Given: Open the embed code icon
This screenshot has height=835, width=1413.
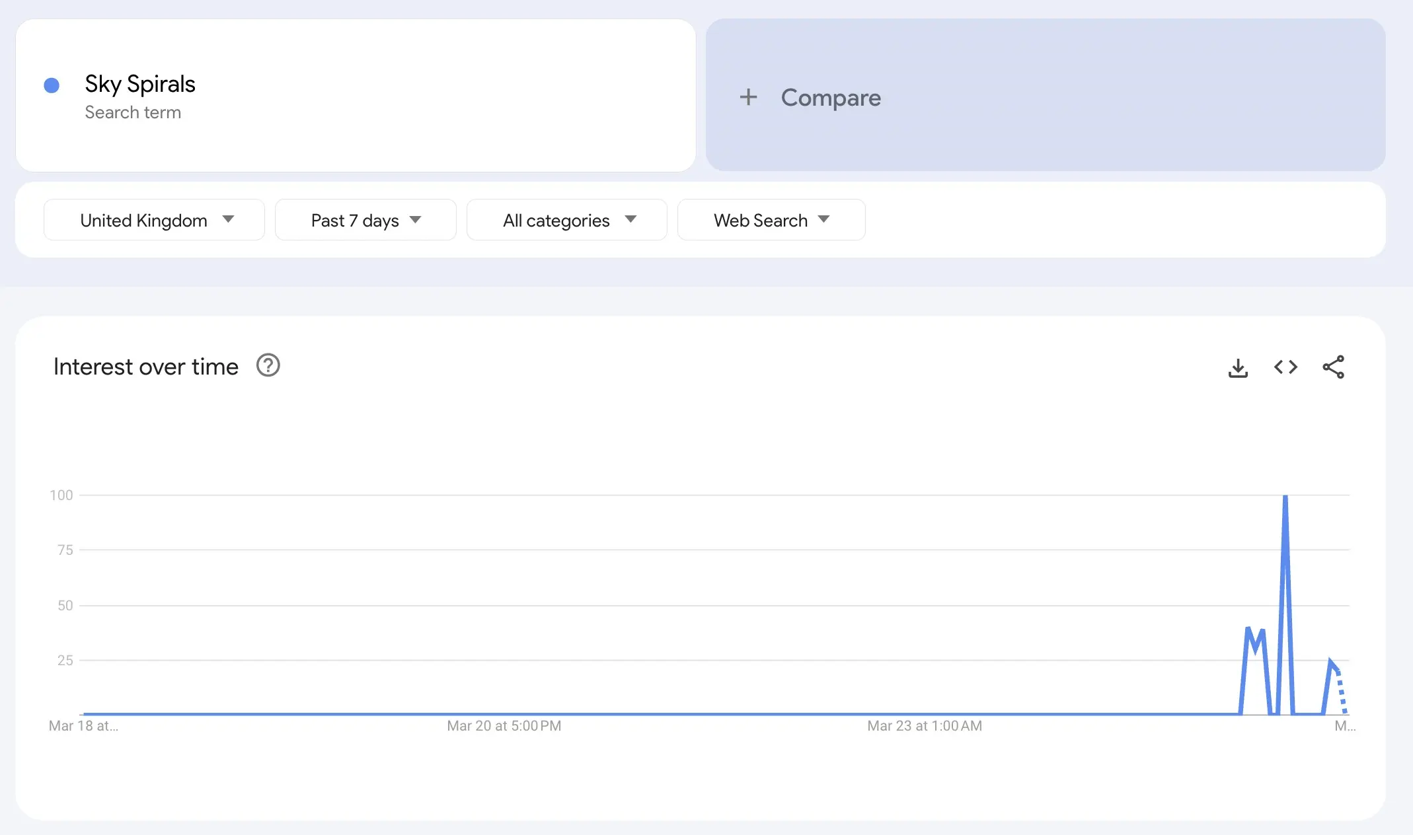Looking at the screenshot, I should pyautogui.click(x=1285, y=367).
